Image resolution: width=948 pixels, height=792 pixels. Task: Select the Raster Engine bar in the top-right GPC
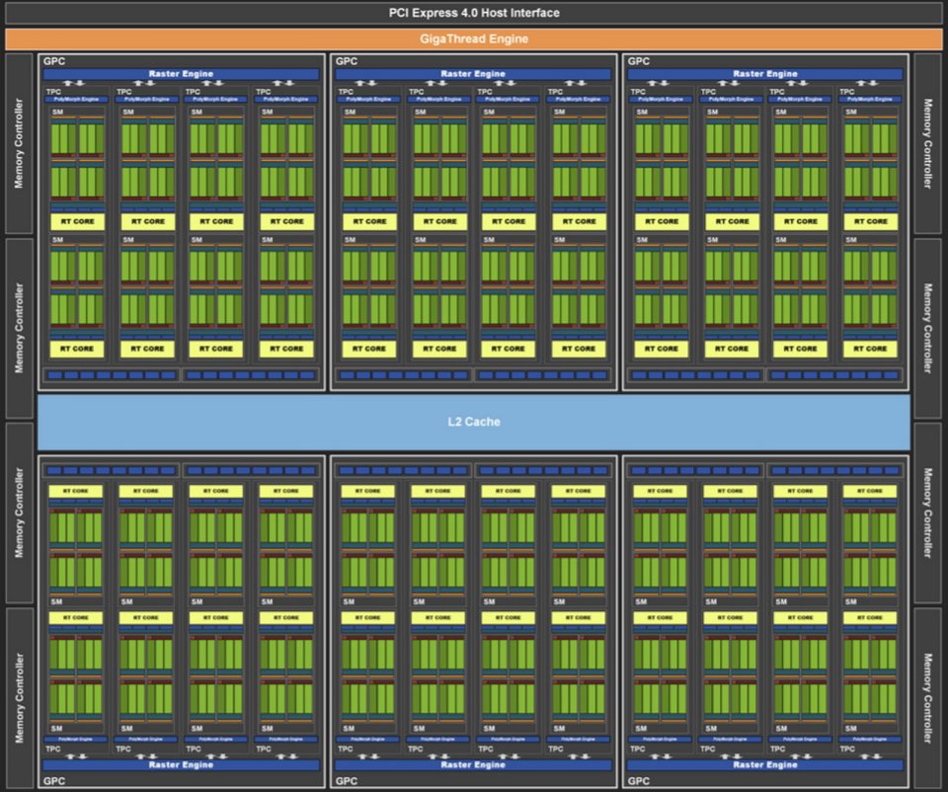pyautogui.click(x=764, y=74)
